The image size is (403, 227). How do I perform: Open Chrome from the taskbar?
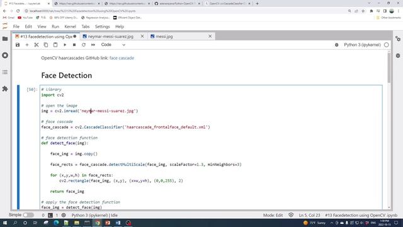[98, 223]
